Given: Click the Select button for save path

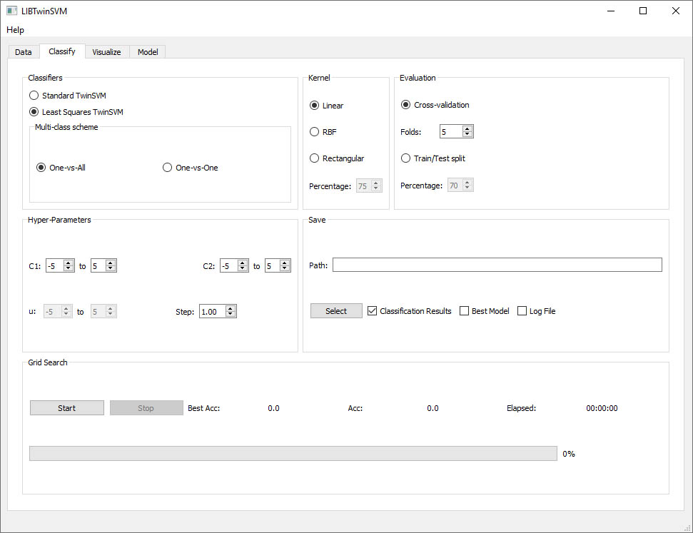Looking at the screenshot, I should tap(336, 310).
